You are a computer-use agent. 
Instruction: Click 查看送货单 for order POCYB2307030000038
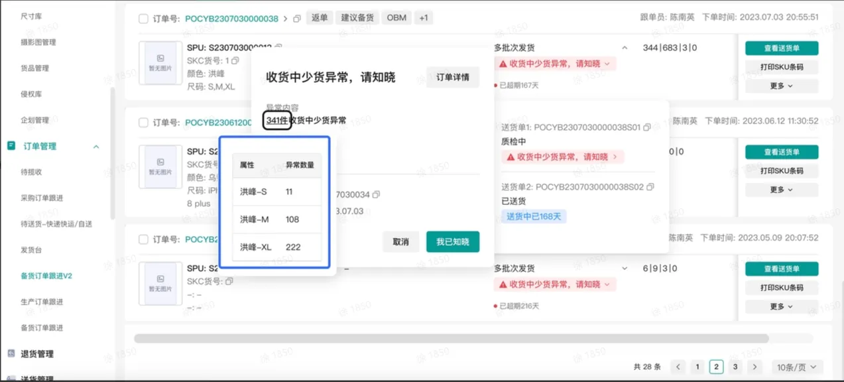pos(782,48)
